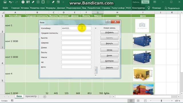Open the Рецензирование ribbon tab
Screen dimensions: 183x103
74,8
